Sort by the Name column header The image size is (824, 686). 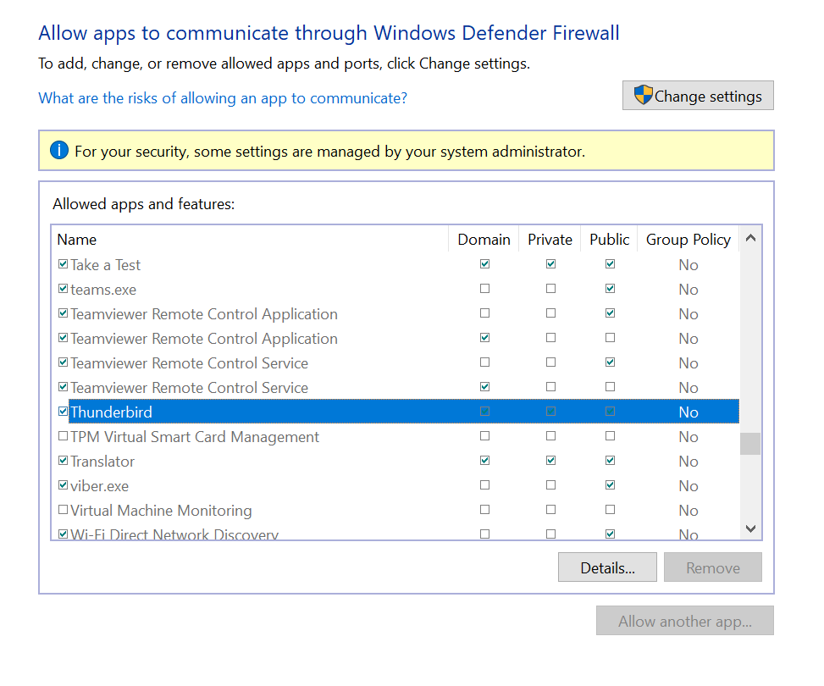click(250, 239)
